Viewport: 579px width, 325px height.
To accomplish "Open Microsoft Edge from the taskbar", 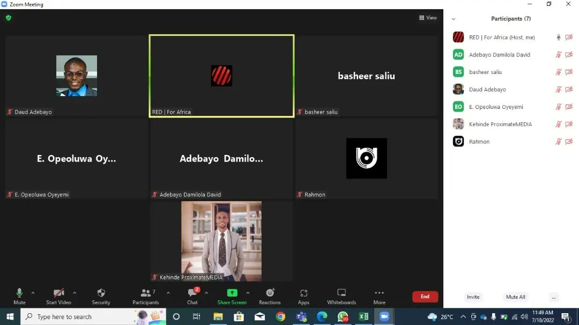I will (322, 316).
